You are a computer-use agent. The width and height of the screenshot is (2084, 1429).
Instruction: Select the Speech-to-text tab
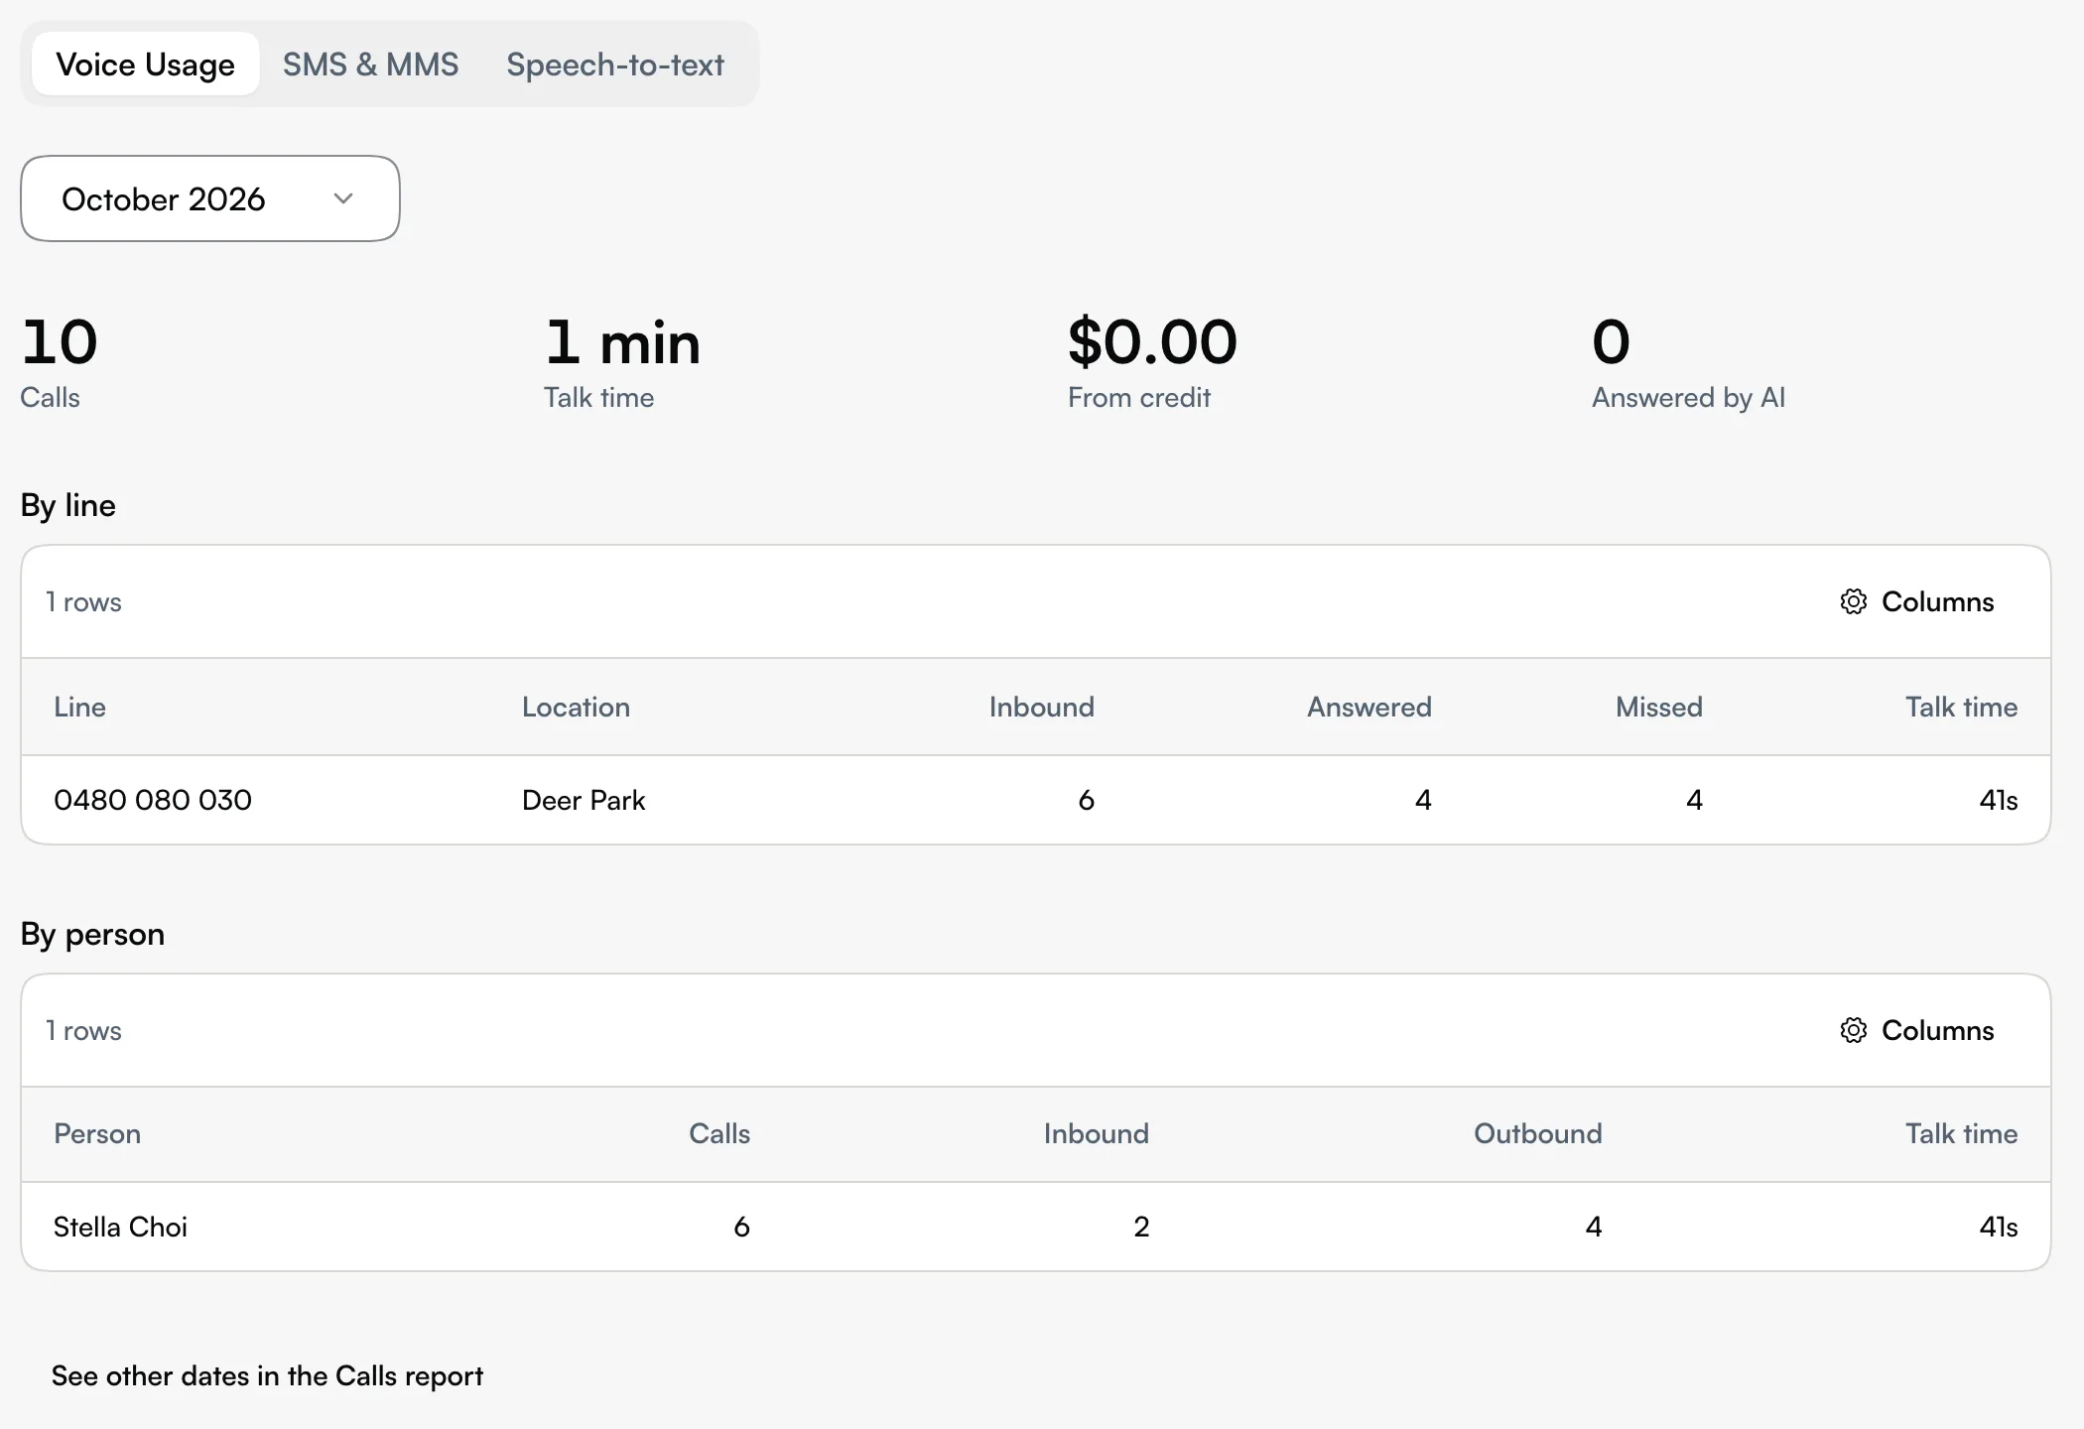(x=615, y=65)
